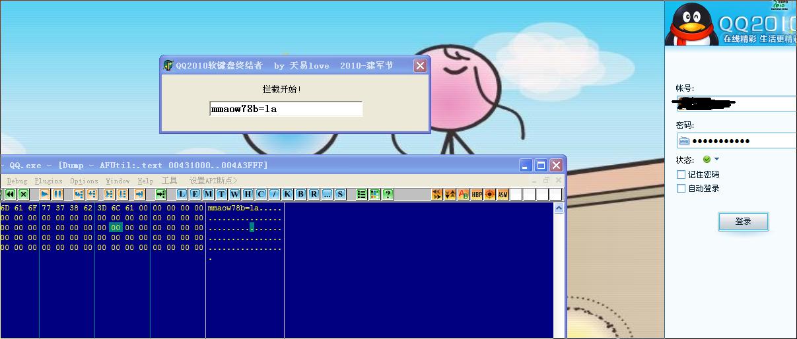This screenshot has height=339, width=797.
Task: Click the green list options toolbar icon
Action: click(362, 194)
